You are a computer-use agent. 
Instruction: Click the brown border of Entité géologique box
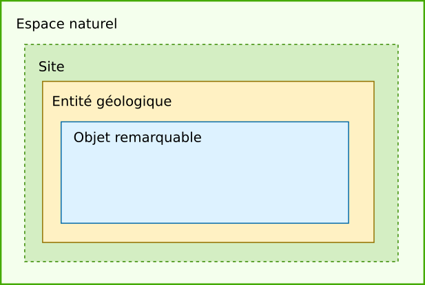(x=208, y=81)
